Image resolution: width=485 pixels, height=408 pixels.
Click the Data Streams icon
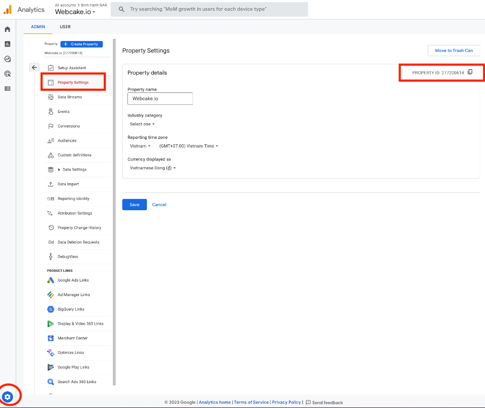pyautogui.click(x=51, y=97)
